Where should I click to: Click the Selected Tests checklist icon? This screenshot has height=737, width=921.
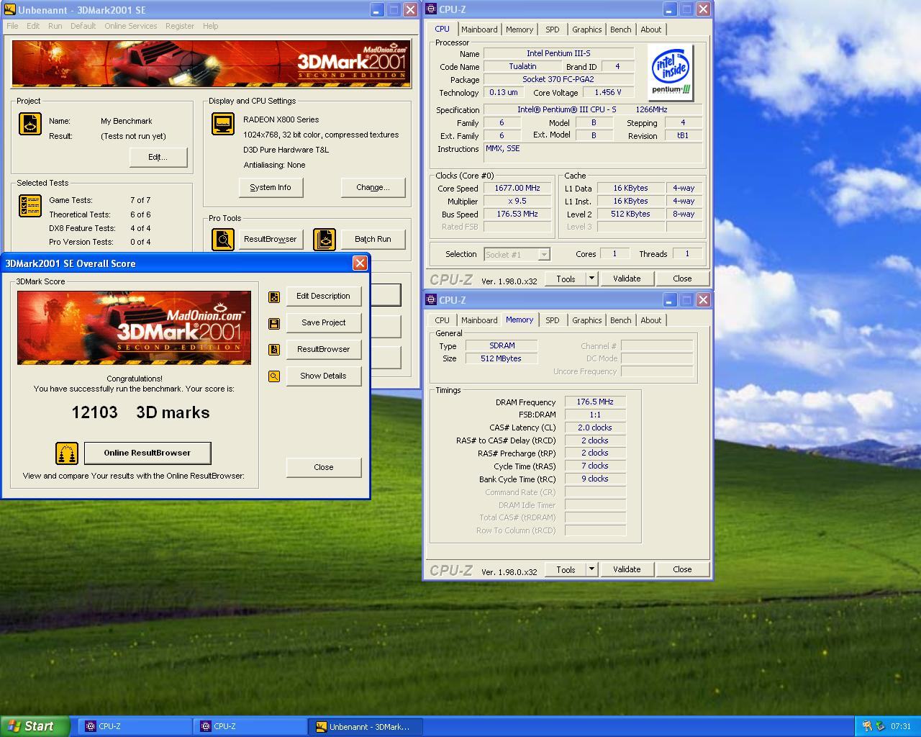click(30, 206)
